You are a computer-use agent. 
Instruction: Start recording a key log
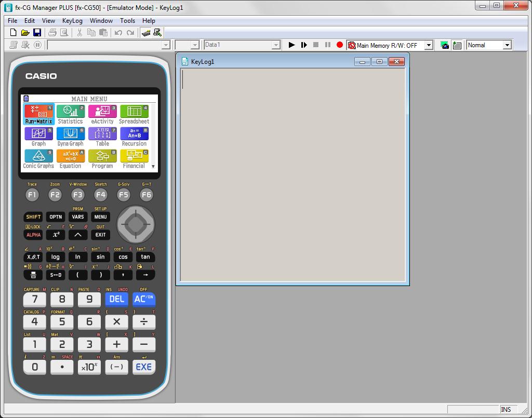(339, 45)
